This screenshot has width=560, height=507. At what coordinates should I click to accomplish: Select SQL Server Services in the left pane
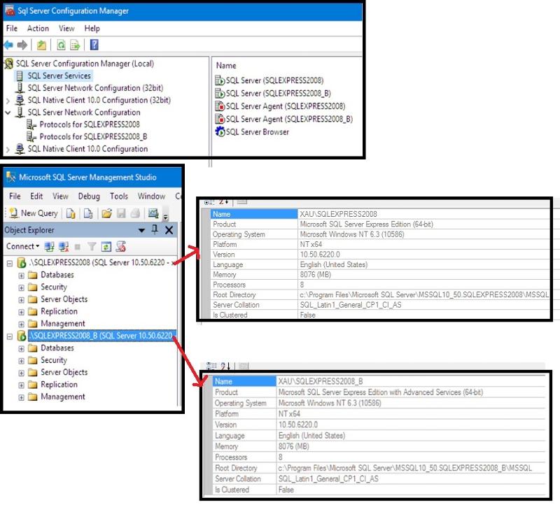tap(59, 75)
